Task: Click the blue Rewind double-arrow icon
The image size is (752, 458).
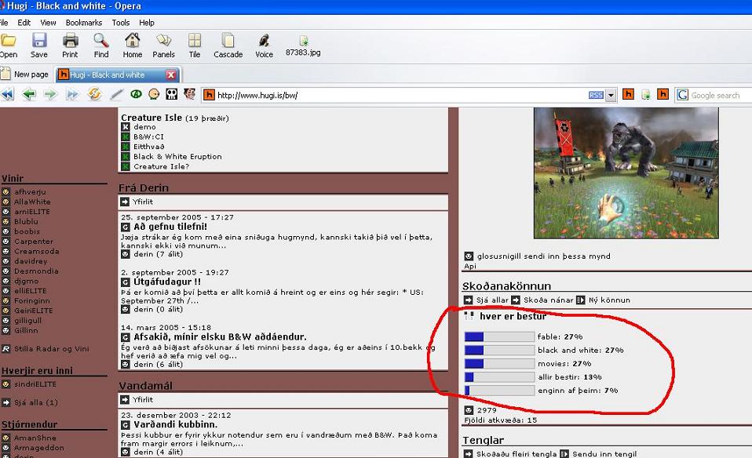Action: point(8,94)
